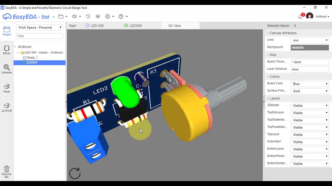Toggle TopSilkLayer visibility dropdown

coord(310,113)
